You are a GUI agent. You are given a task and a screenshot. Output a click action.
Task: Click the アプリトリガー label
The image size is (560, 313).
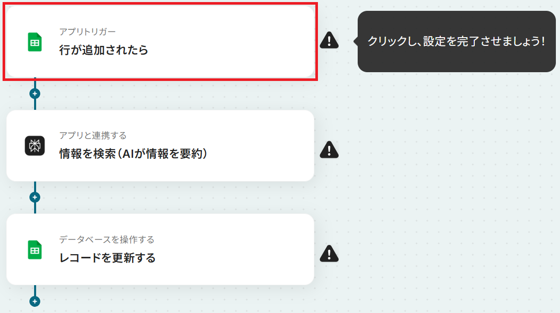pos(88,32)
